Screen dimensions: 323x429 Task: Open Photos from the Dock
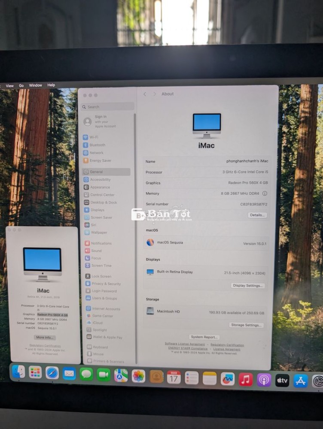138,376
